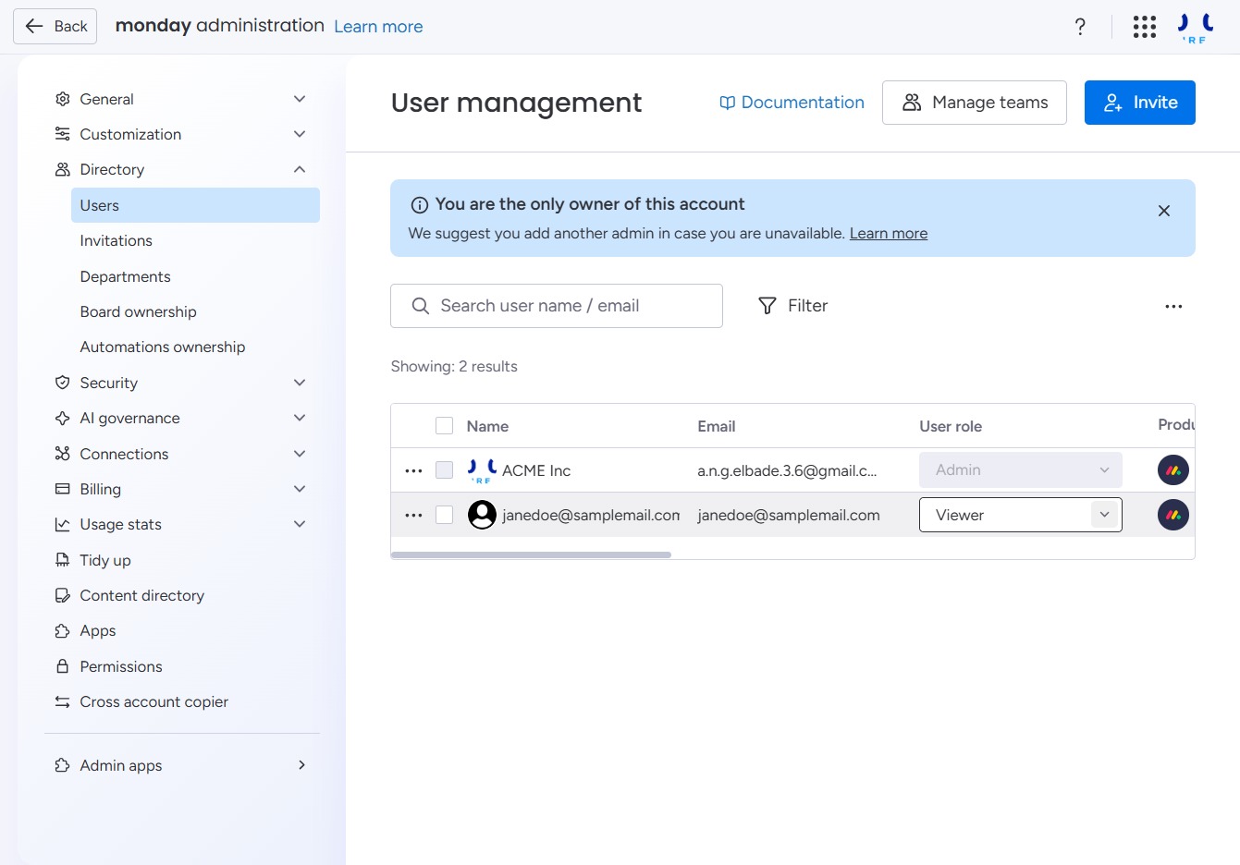Tick the checkbox for ACME Inc

click(x=444, y=470)
